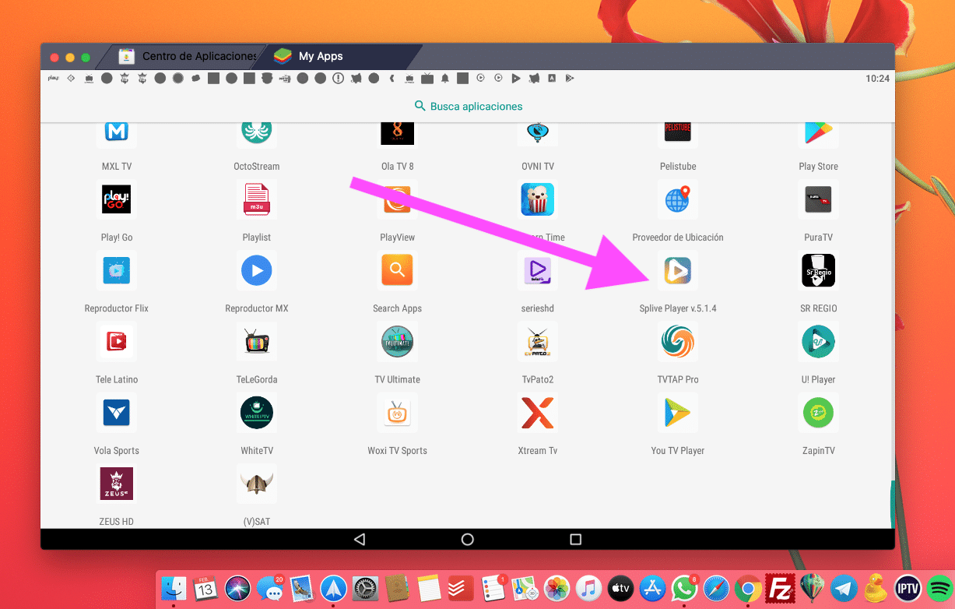
Task: Start Popcorn Time
Action: point(537,199)
